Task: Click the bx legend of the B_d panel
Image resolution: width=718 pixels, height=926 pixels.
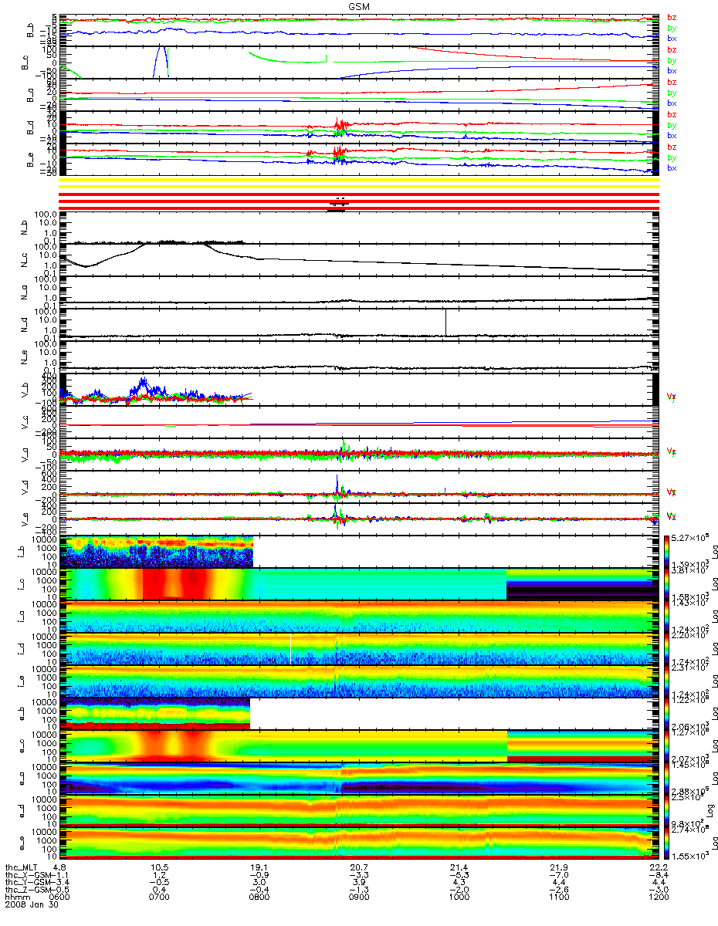Action: coord(672,135)
